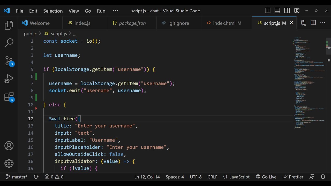
Task: Click the Open Changes icon in editor toolbar
Action: 303,23
